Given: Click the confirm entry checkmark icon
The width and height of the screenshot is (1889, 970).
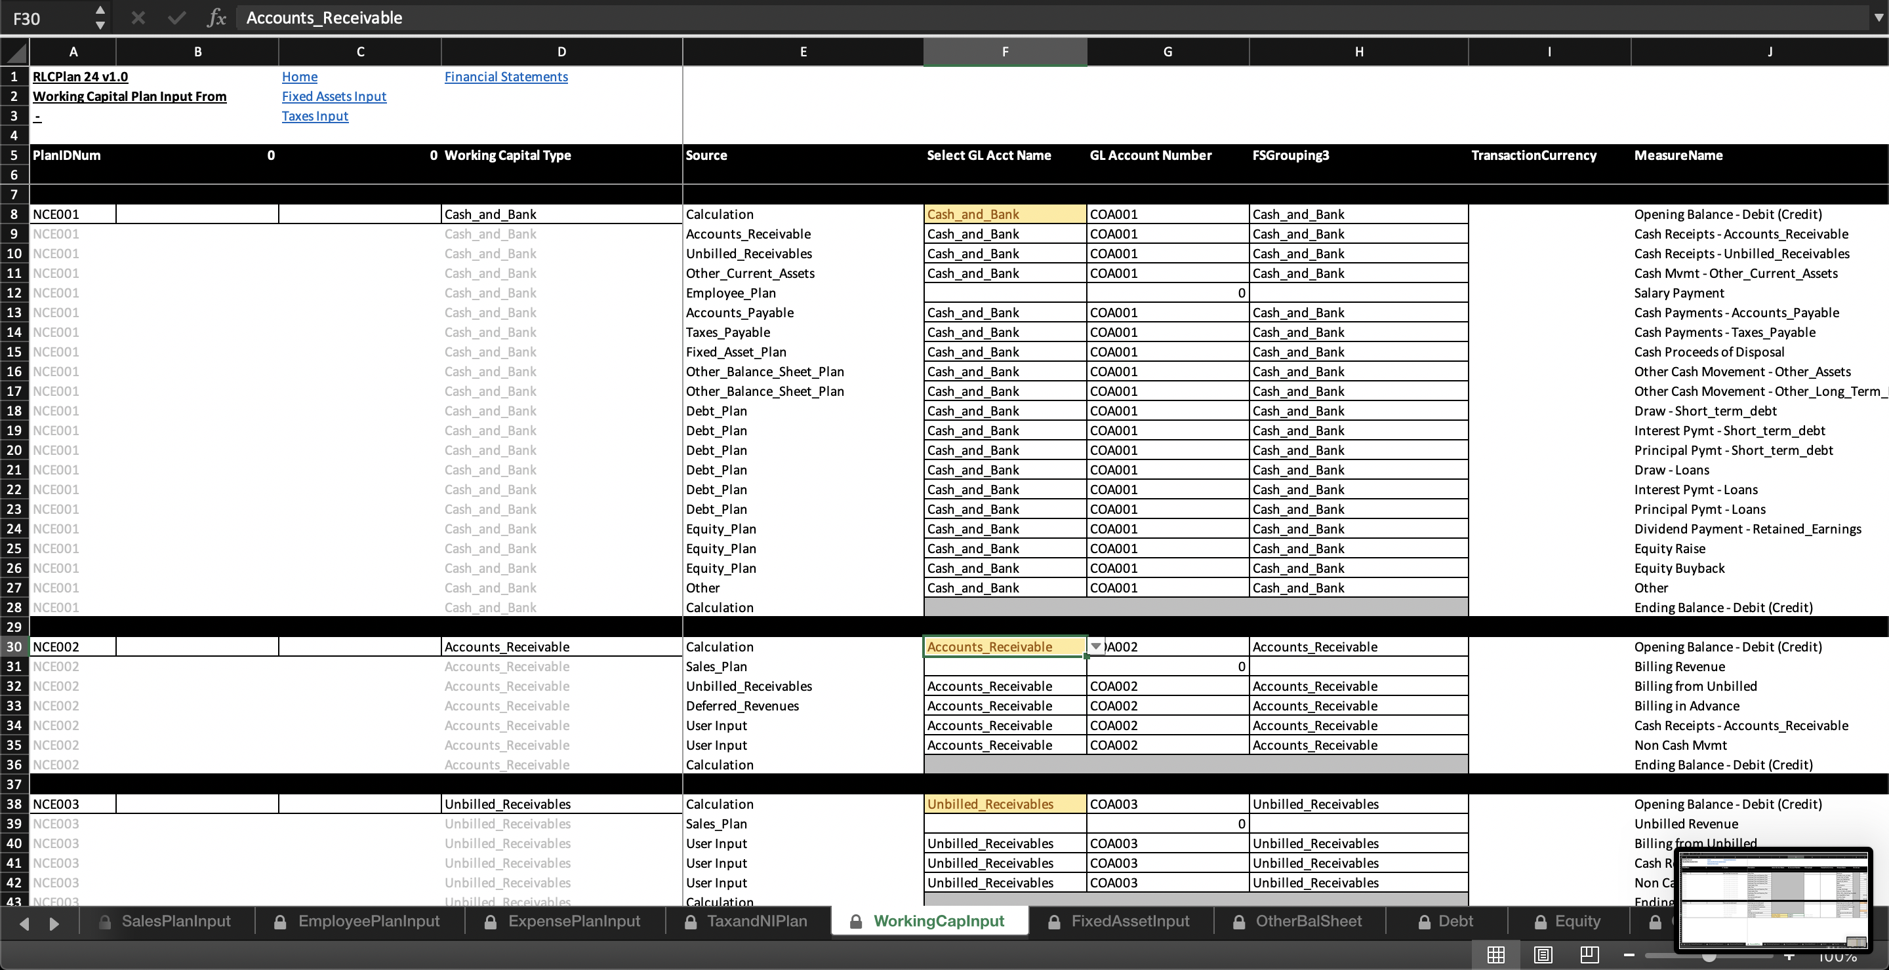Looking at the screenshot, I should tap(176, 18).
